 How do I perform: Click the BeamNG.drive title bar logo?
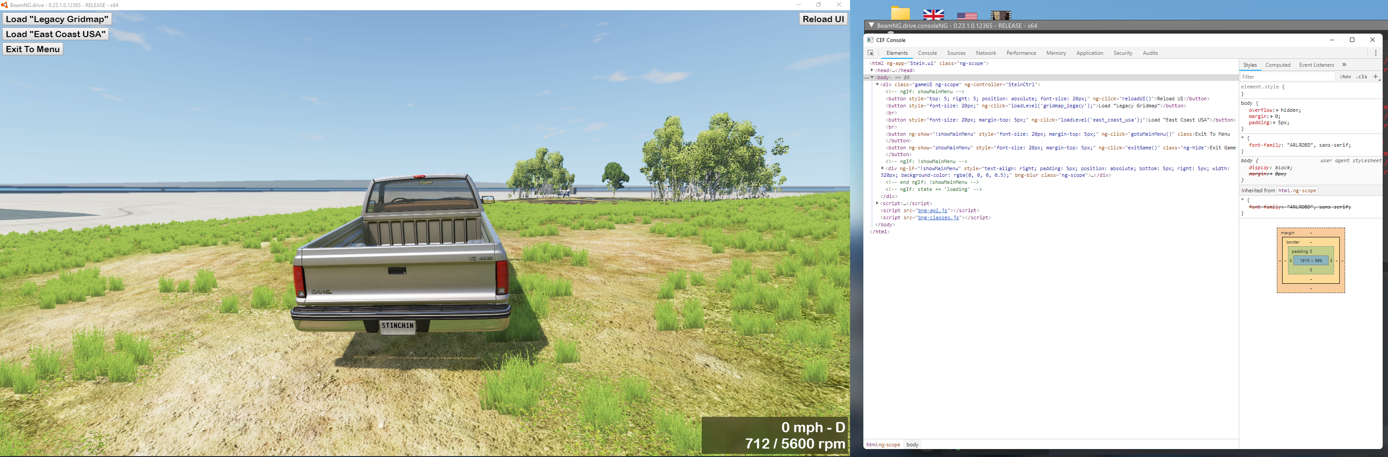click(4, 5)
